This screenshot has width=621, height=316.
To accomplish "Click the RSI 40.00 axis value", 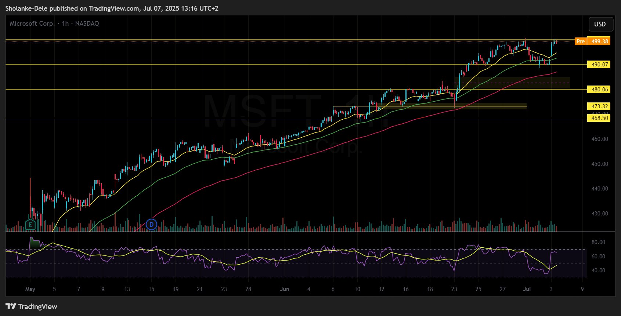I will pos(598,270).
